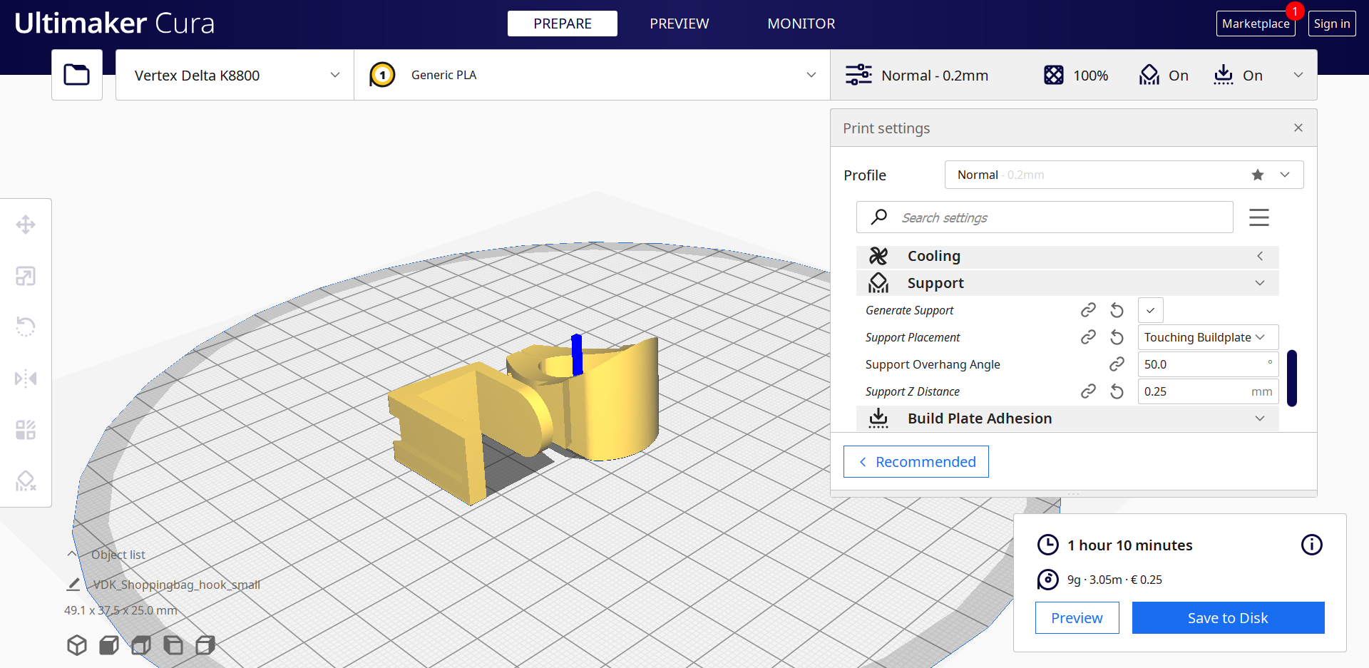
Task: Click link icon for Support Z Distance
Action: click(x=1088, y=391)
